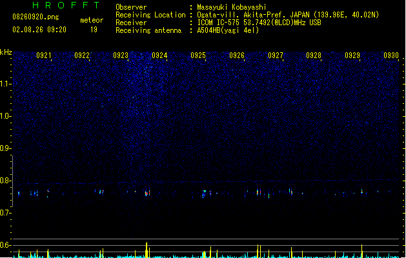Click the HROFFT title text

pyautogui.click(x=66, y=5)
